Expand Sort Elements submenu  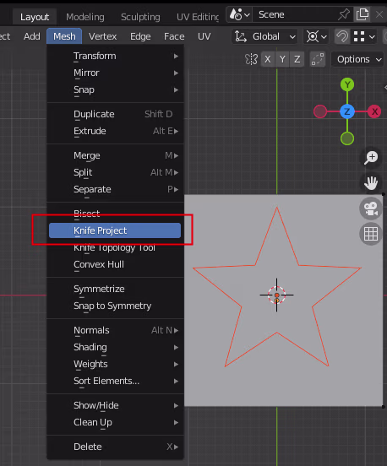tap(115, 382)
